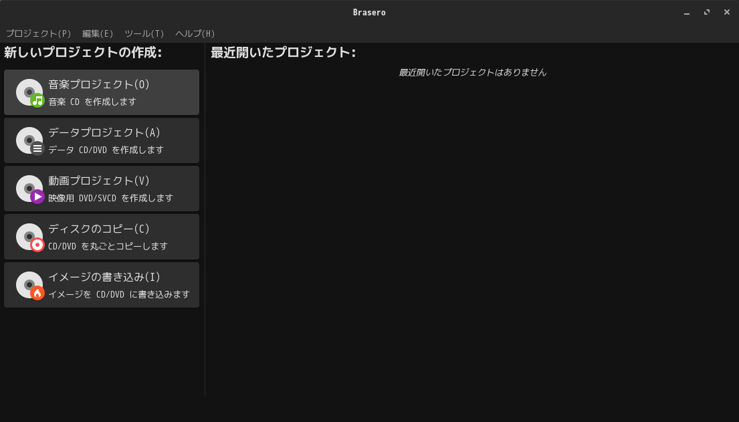Start a new 音楽プロジェクト(O)
The image size is (739, 422).
pos(102,92)
